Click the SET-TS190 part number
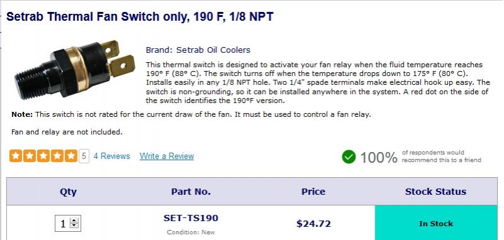This screenshot has width=504, height=240. click(x=191, y=218)
